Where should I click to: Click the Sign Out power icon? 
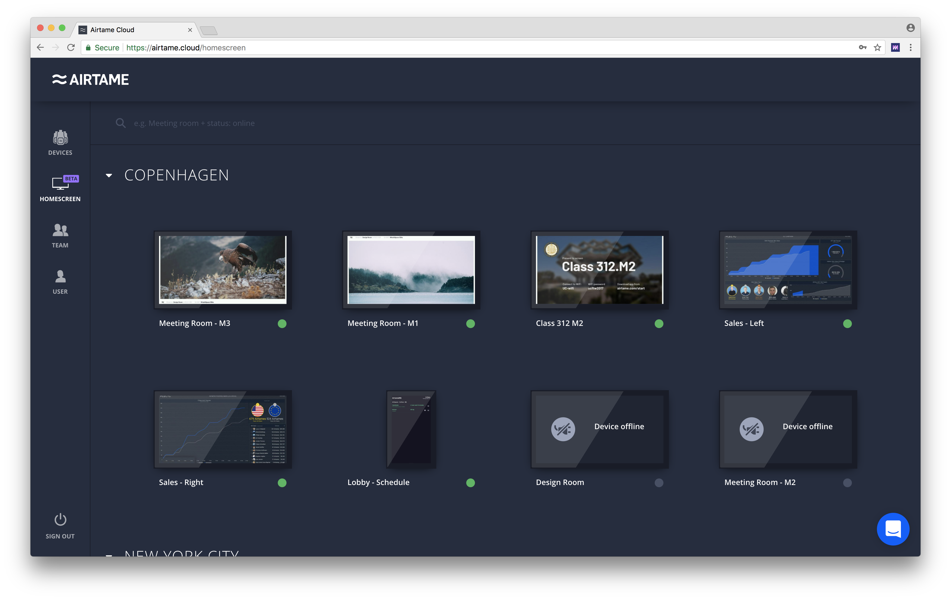[x=60, y=519]
